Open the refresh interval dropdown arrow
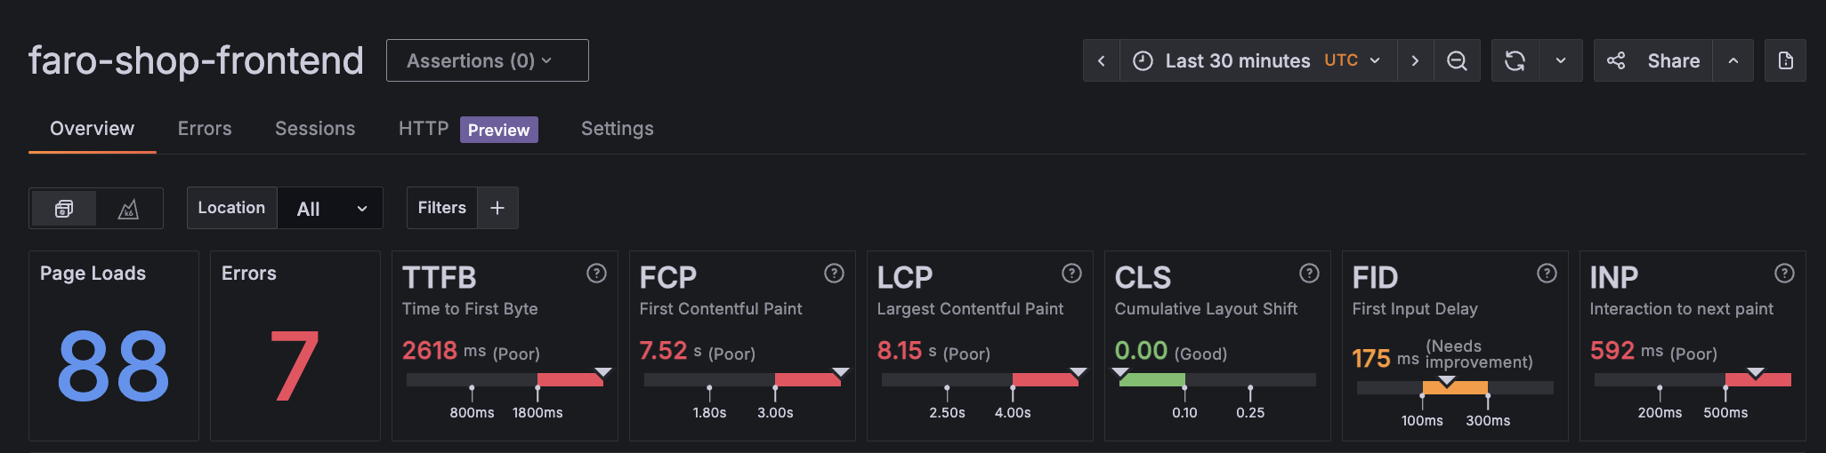The image size is (1826, 453). 1561,60
